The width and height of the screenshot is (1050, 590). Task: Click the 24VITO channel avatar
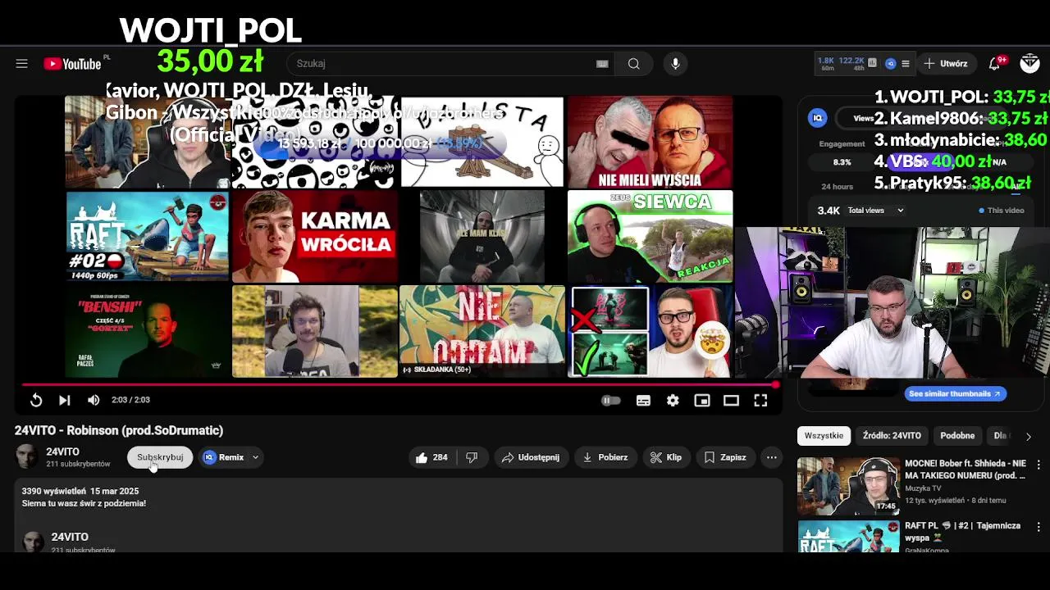[26, 457]
